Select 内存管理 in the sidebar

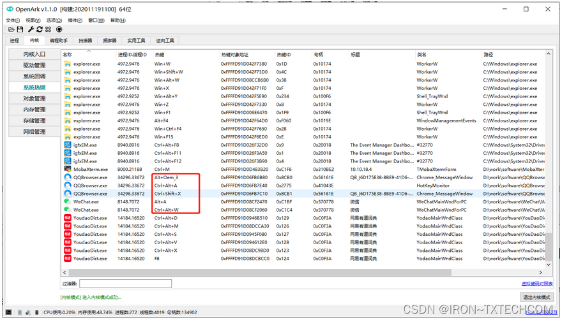[x=34, y=110]
